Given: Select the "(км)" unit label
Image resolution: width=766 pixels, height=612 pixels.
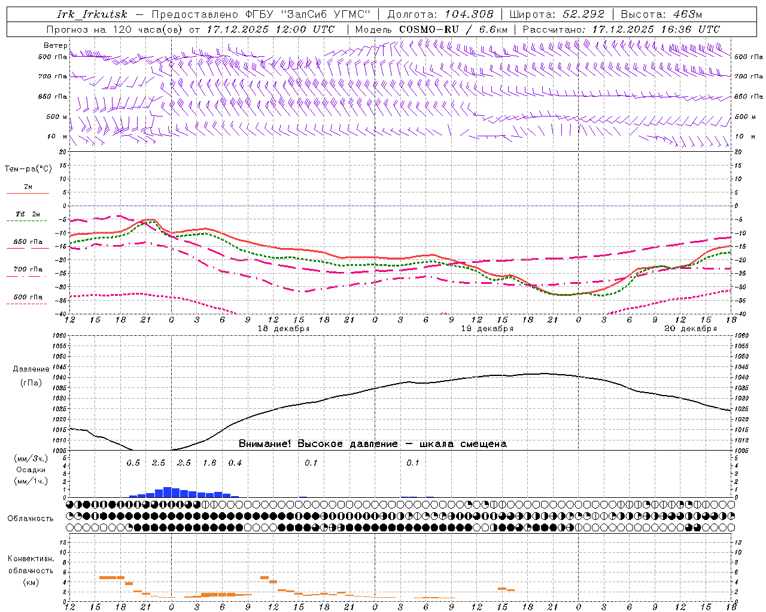Looking at the screenshot, I should coord(31,582).
